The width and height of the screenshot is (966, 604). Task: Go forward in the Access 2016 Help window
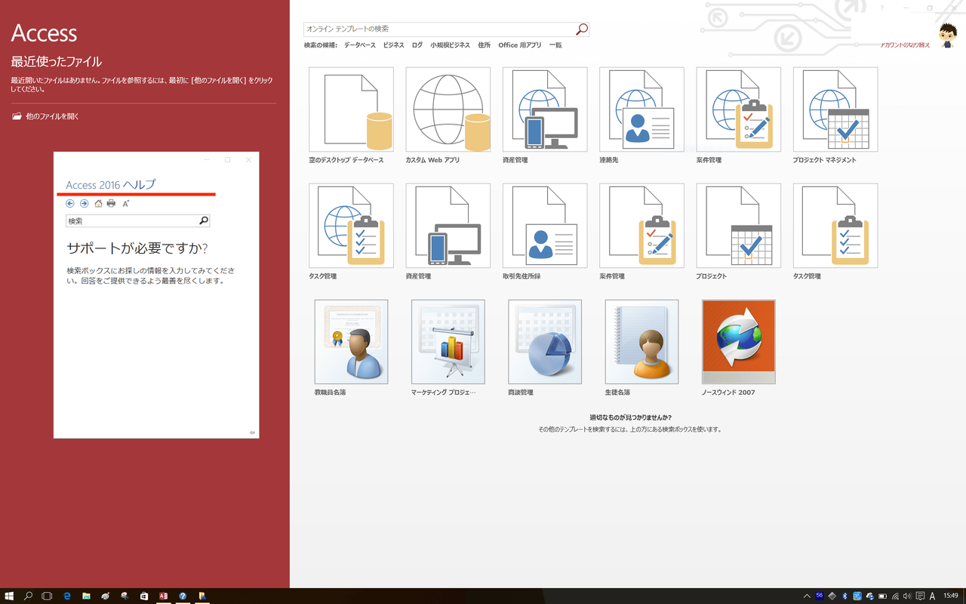click(x=84, y=203)
